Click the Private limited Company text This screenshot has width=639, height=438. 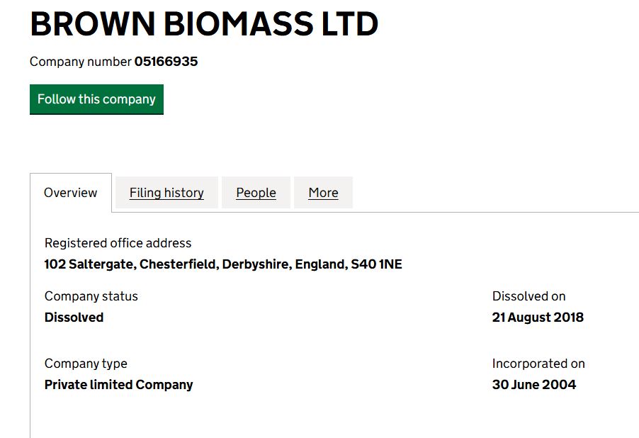point(118,385)
